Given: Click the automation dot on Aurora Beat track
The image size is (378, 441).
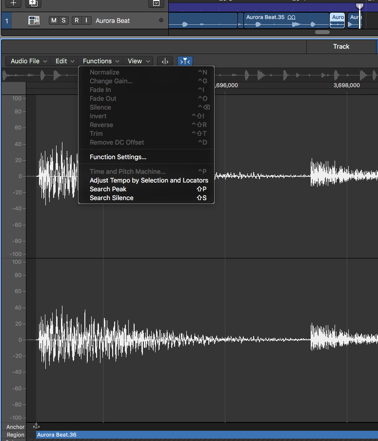Looking at the screenshot, I should click(x=161, y=20).
